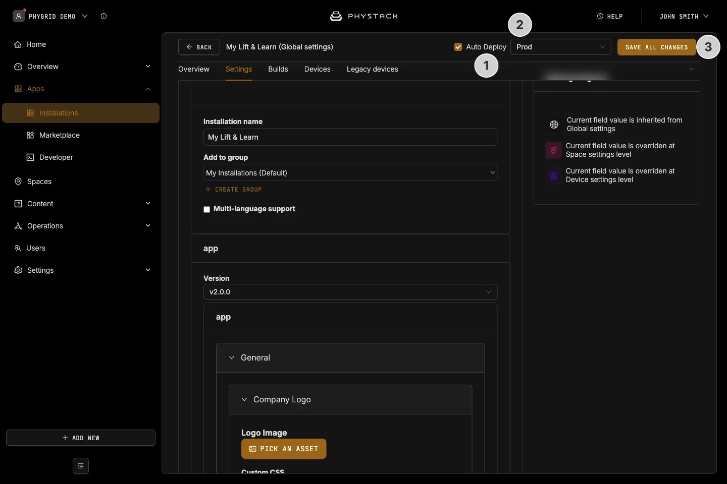Click the Back button
The height and width of the screenshot is (484, 727).
click(199, 47)
